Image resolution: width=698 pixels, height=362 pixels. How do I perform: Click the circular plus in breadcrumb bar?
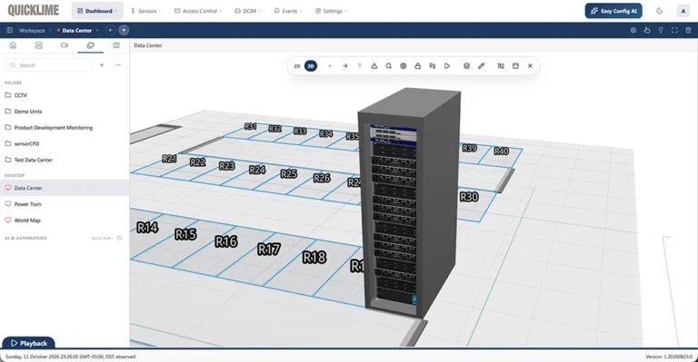point(124,30)
